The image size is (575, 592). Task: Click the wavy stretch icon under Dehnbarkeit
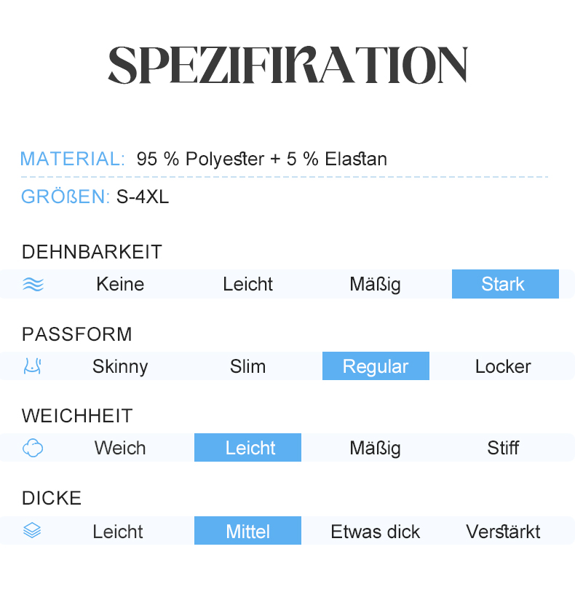33,284
